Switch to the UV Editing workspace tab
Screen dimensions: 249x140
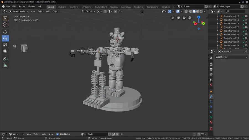(x=87, y=7)
